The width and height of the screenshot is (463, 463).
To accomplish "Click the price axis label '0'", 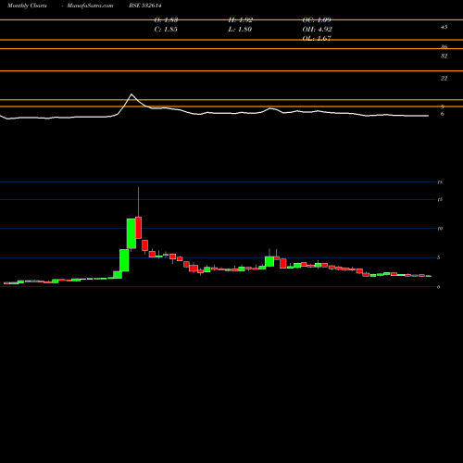I will [439, 287].
